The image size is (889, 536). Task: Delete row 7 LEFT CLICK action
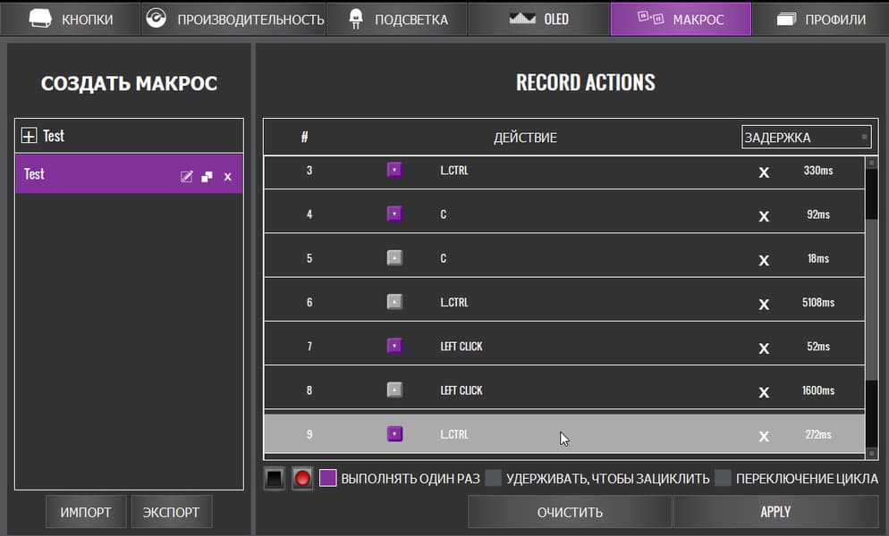(x=764, y=348)
